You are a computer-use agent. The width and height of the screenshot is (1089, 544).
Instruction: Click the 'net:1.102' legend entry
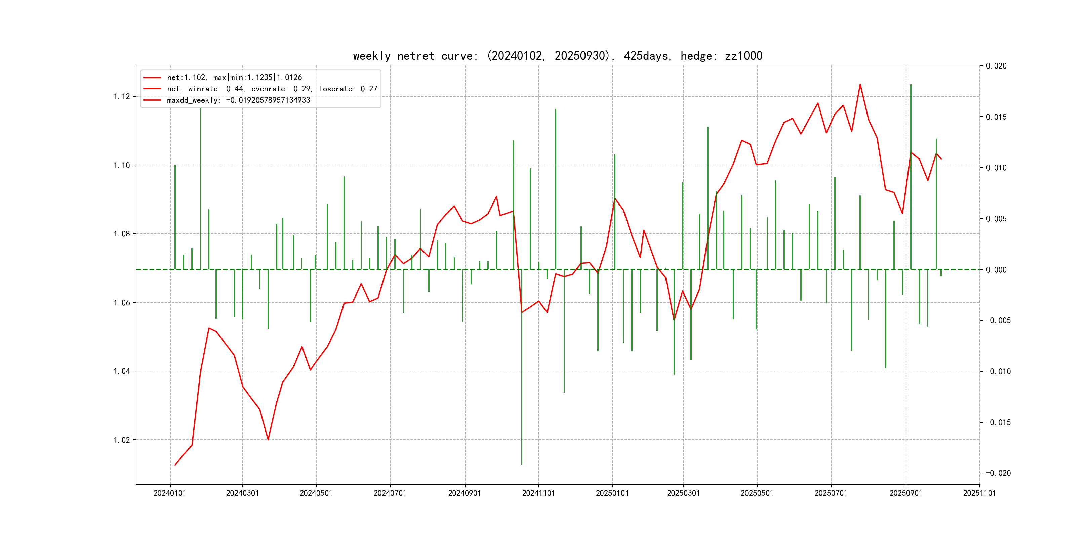click(234, 77)
